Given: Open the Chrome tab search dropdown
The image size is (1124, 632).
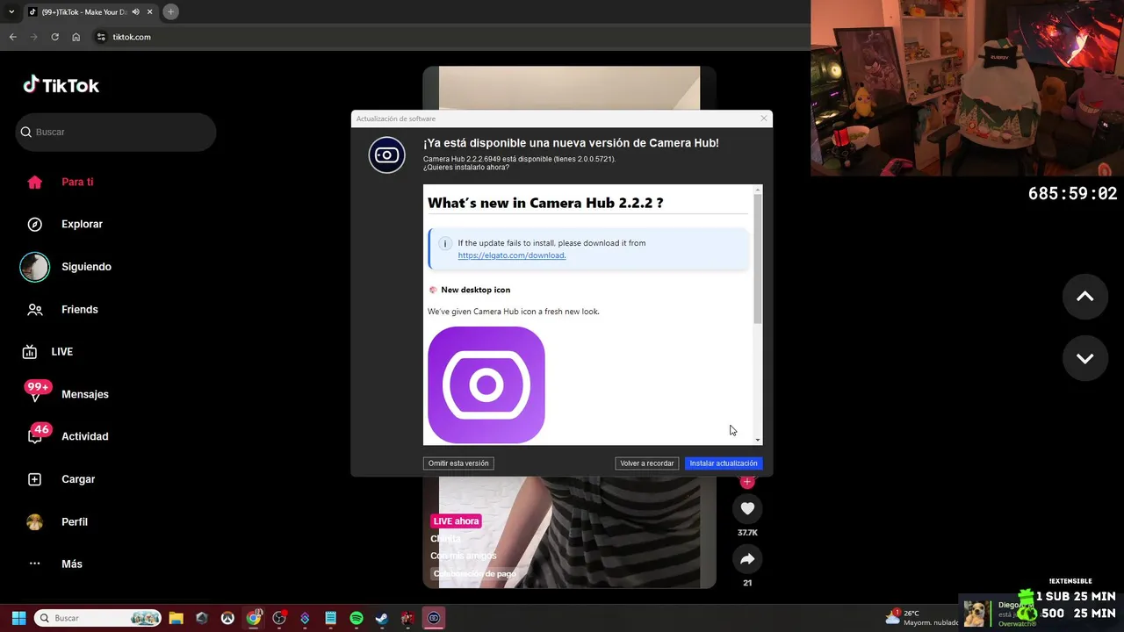Looking at the screenshot, I should (11, 11).
